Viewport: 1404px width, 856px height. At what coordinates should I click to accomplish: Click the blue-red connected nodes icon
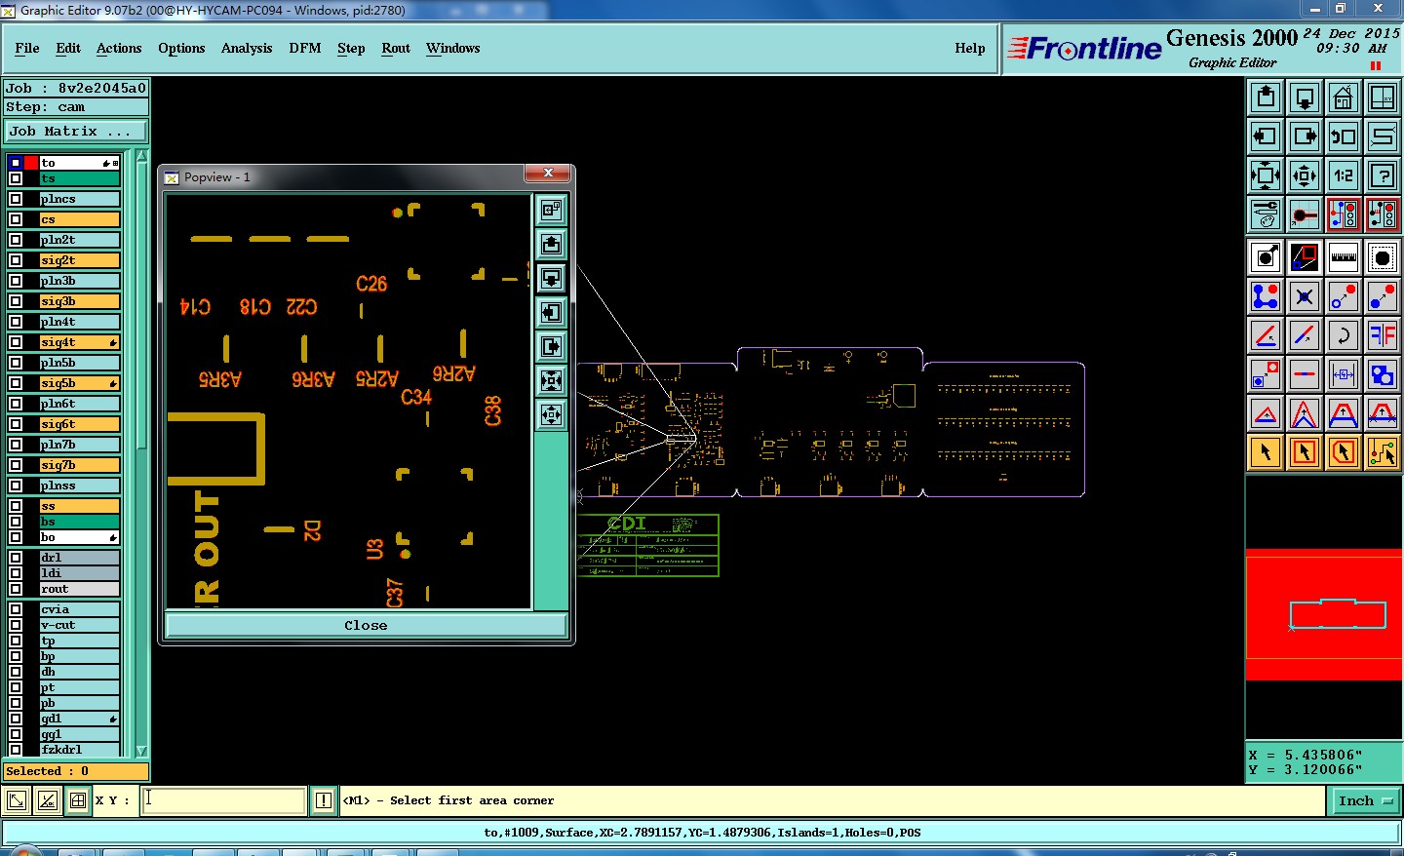pyautogui.click(x=1266, y=296)
